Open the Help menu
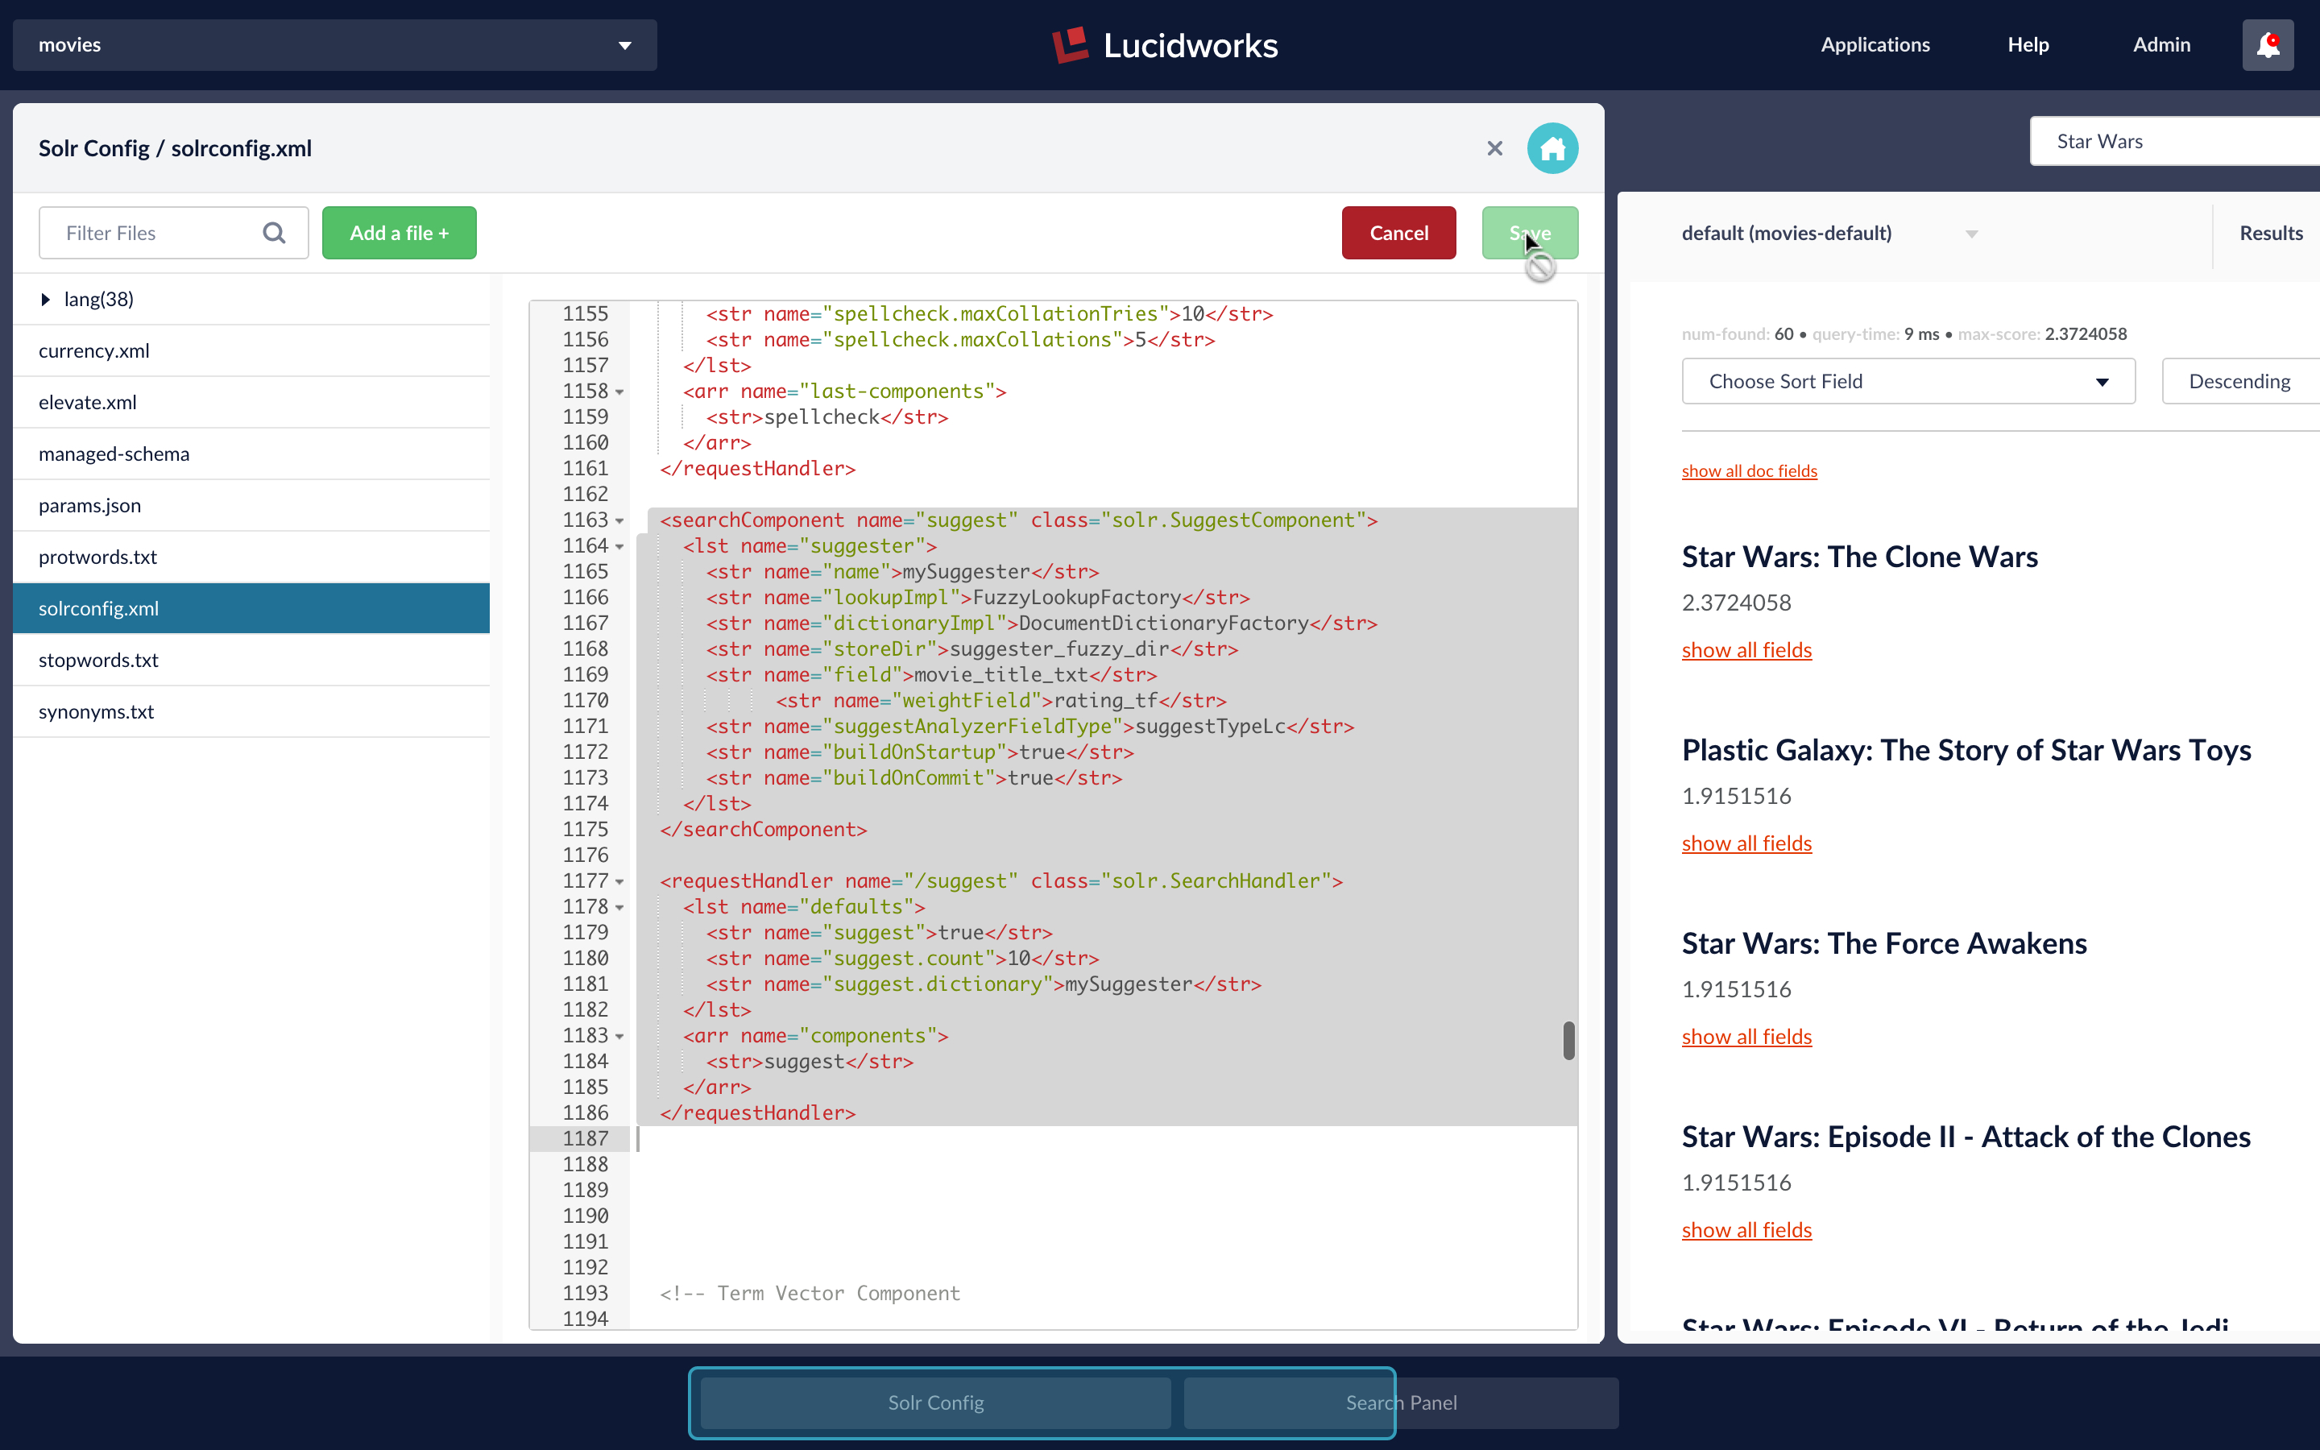The width and height of the screenshot is (2320, 1450). click(x=2028, y=45)
